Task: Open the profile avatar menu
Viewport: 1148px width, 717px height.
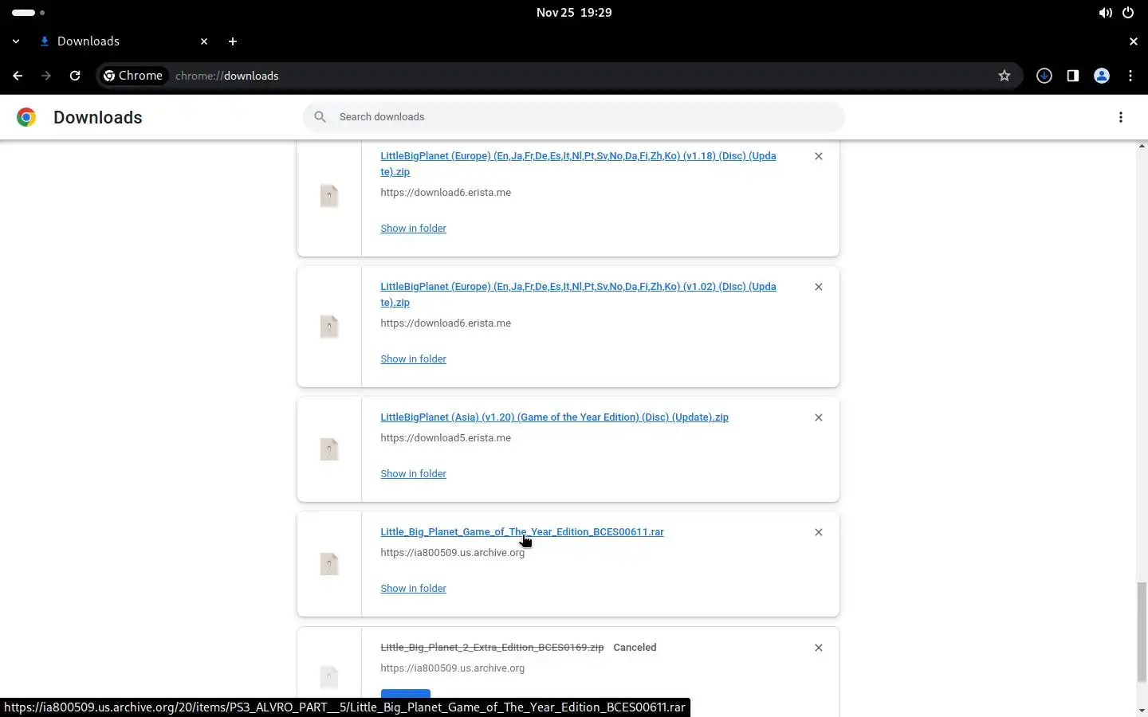Action: tap(1102, 76)
